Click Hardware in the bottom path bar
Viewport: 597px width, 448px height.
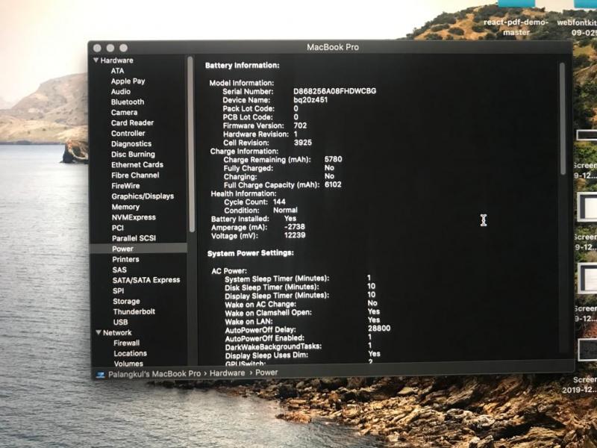click(x=228, y=373)
